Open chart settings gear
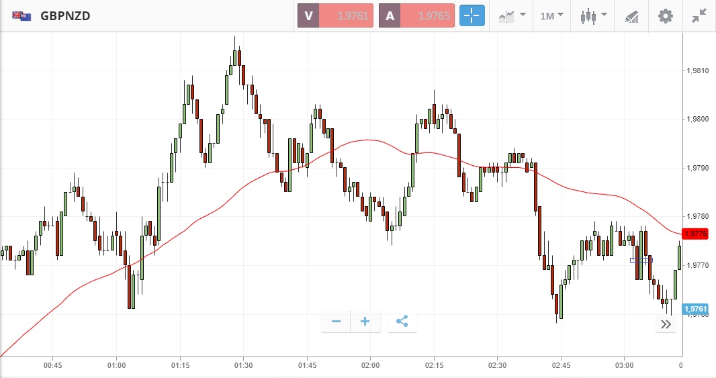The height and width of the screenshot is (378, 716). pyautogui.click(x=665, y=15)
